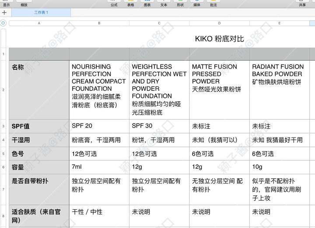Click the 批注 (Comment) toolbar button
Image resolution: width=315 pixels, height=228 pixels.
[213, 3]
